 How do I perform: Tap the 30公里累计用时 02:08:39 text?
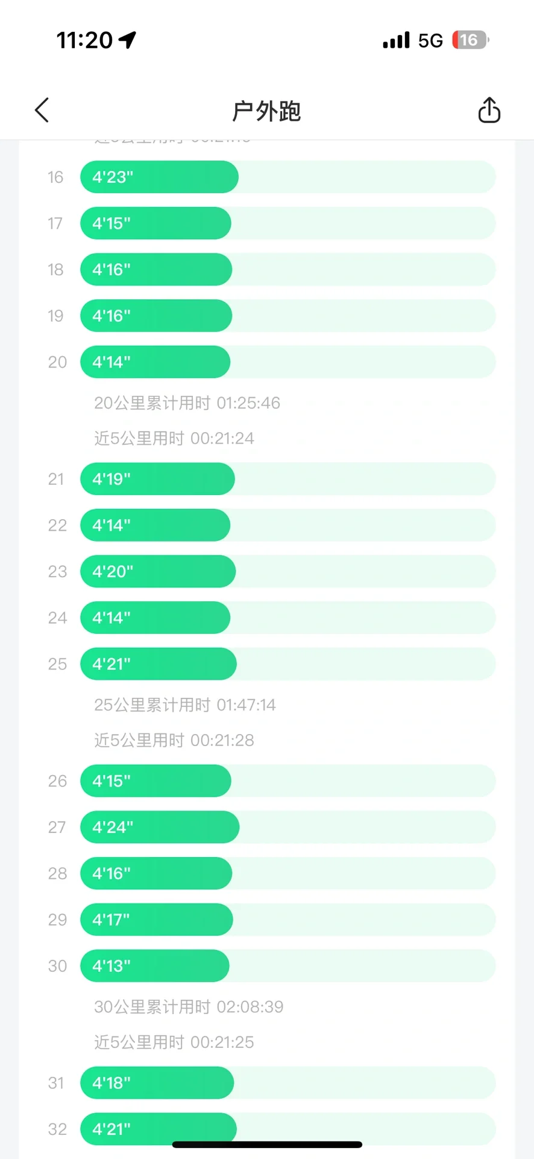(189, 1007)
